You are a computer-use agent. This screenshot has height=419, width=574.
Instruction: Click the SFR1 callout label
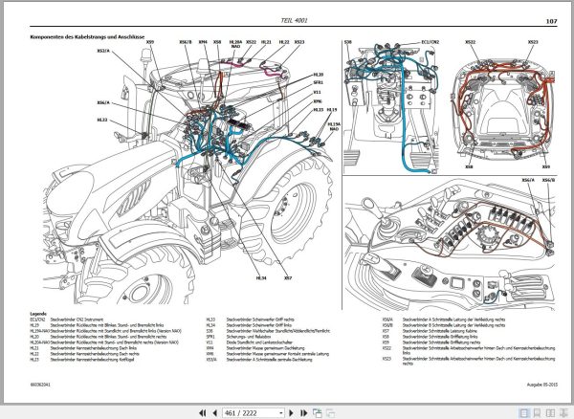coord(319,82)
